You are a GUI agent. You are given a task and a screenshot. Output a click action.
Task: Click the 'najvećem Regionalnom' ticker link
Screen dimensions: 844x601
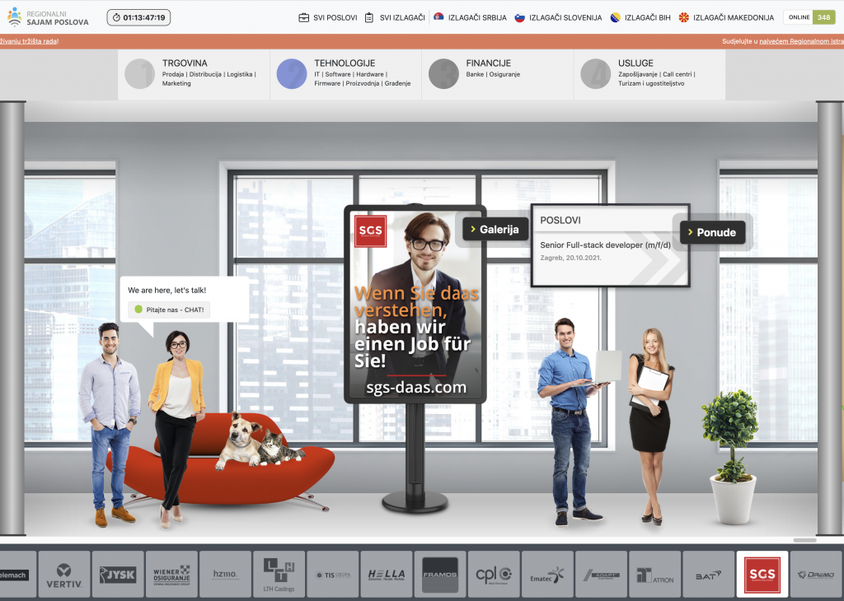(801, 41)
